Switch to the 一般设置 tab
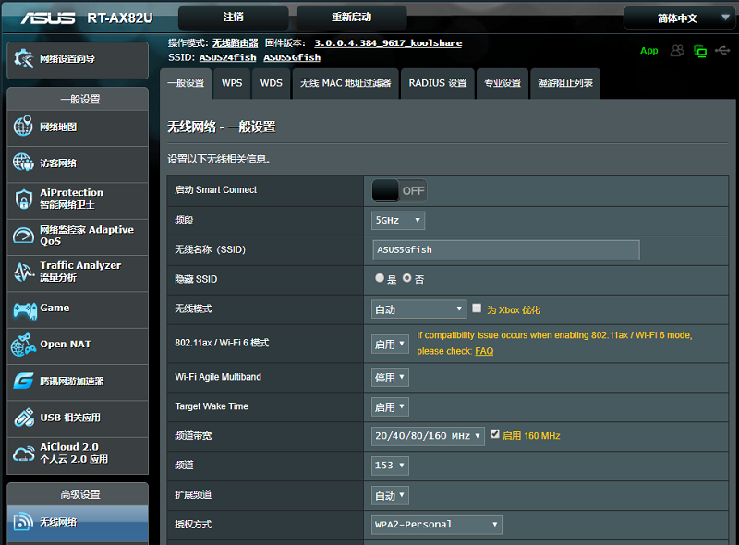This screenshot has width=739, height=545. pyautogui.click(x=186, y=83)
